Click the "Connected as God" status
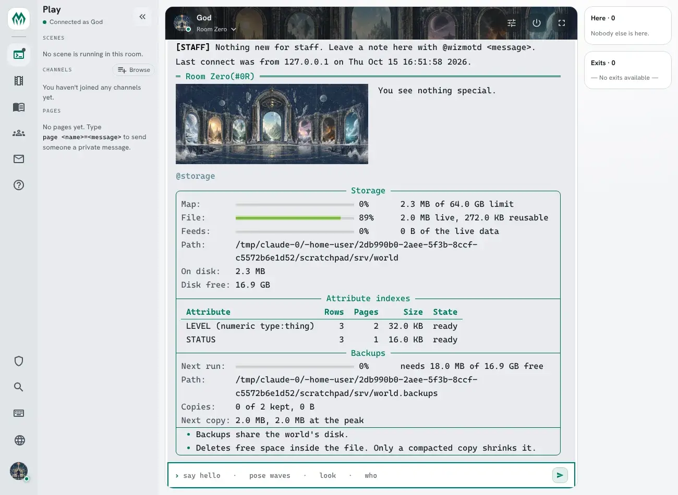The height and width of the screenshot is (495, 678). [76, 22]
